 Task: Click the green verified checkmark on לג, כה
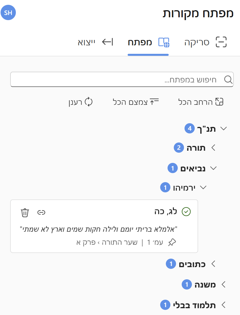click(x=186, y=212)
